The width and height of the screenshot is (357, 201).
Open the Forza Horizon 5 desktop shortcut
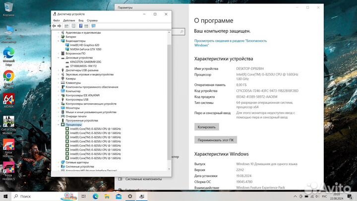click(8, 171)
